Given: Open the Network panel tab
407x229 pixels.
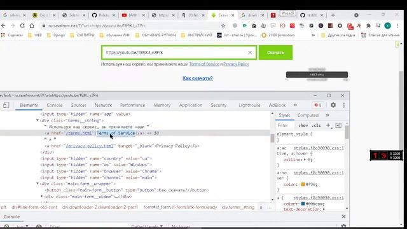Looking at the screenshot, I should tap(103, 105).
